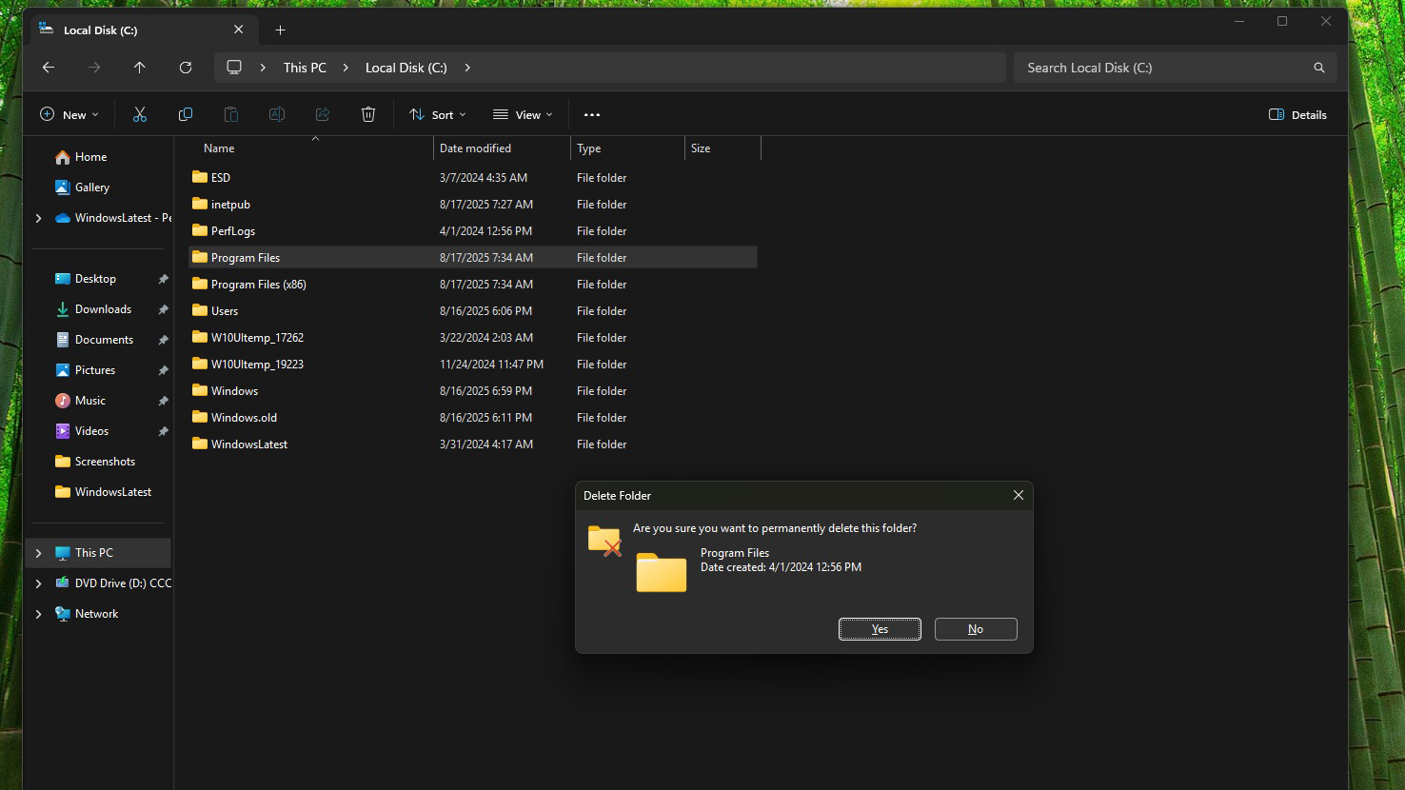Open the New dropdown menu

(x=69, y=114)
